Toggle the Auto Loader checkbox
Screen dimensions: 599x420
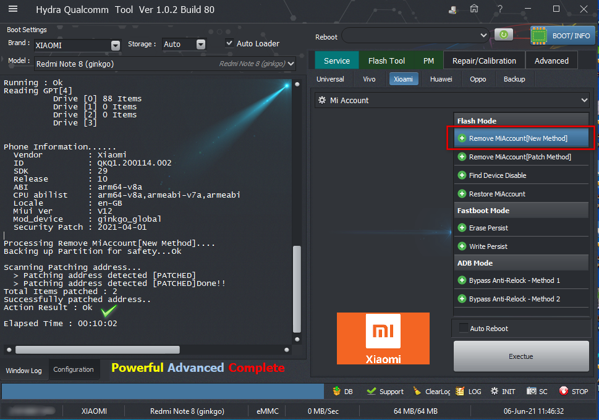(230, 43)
